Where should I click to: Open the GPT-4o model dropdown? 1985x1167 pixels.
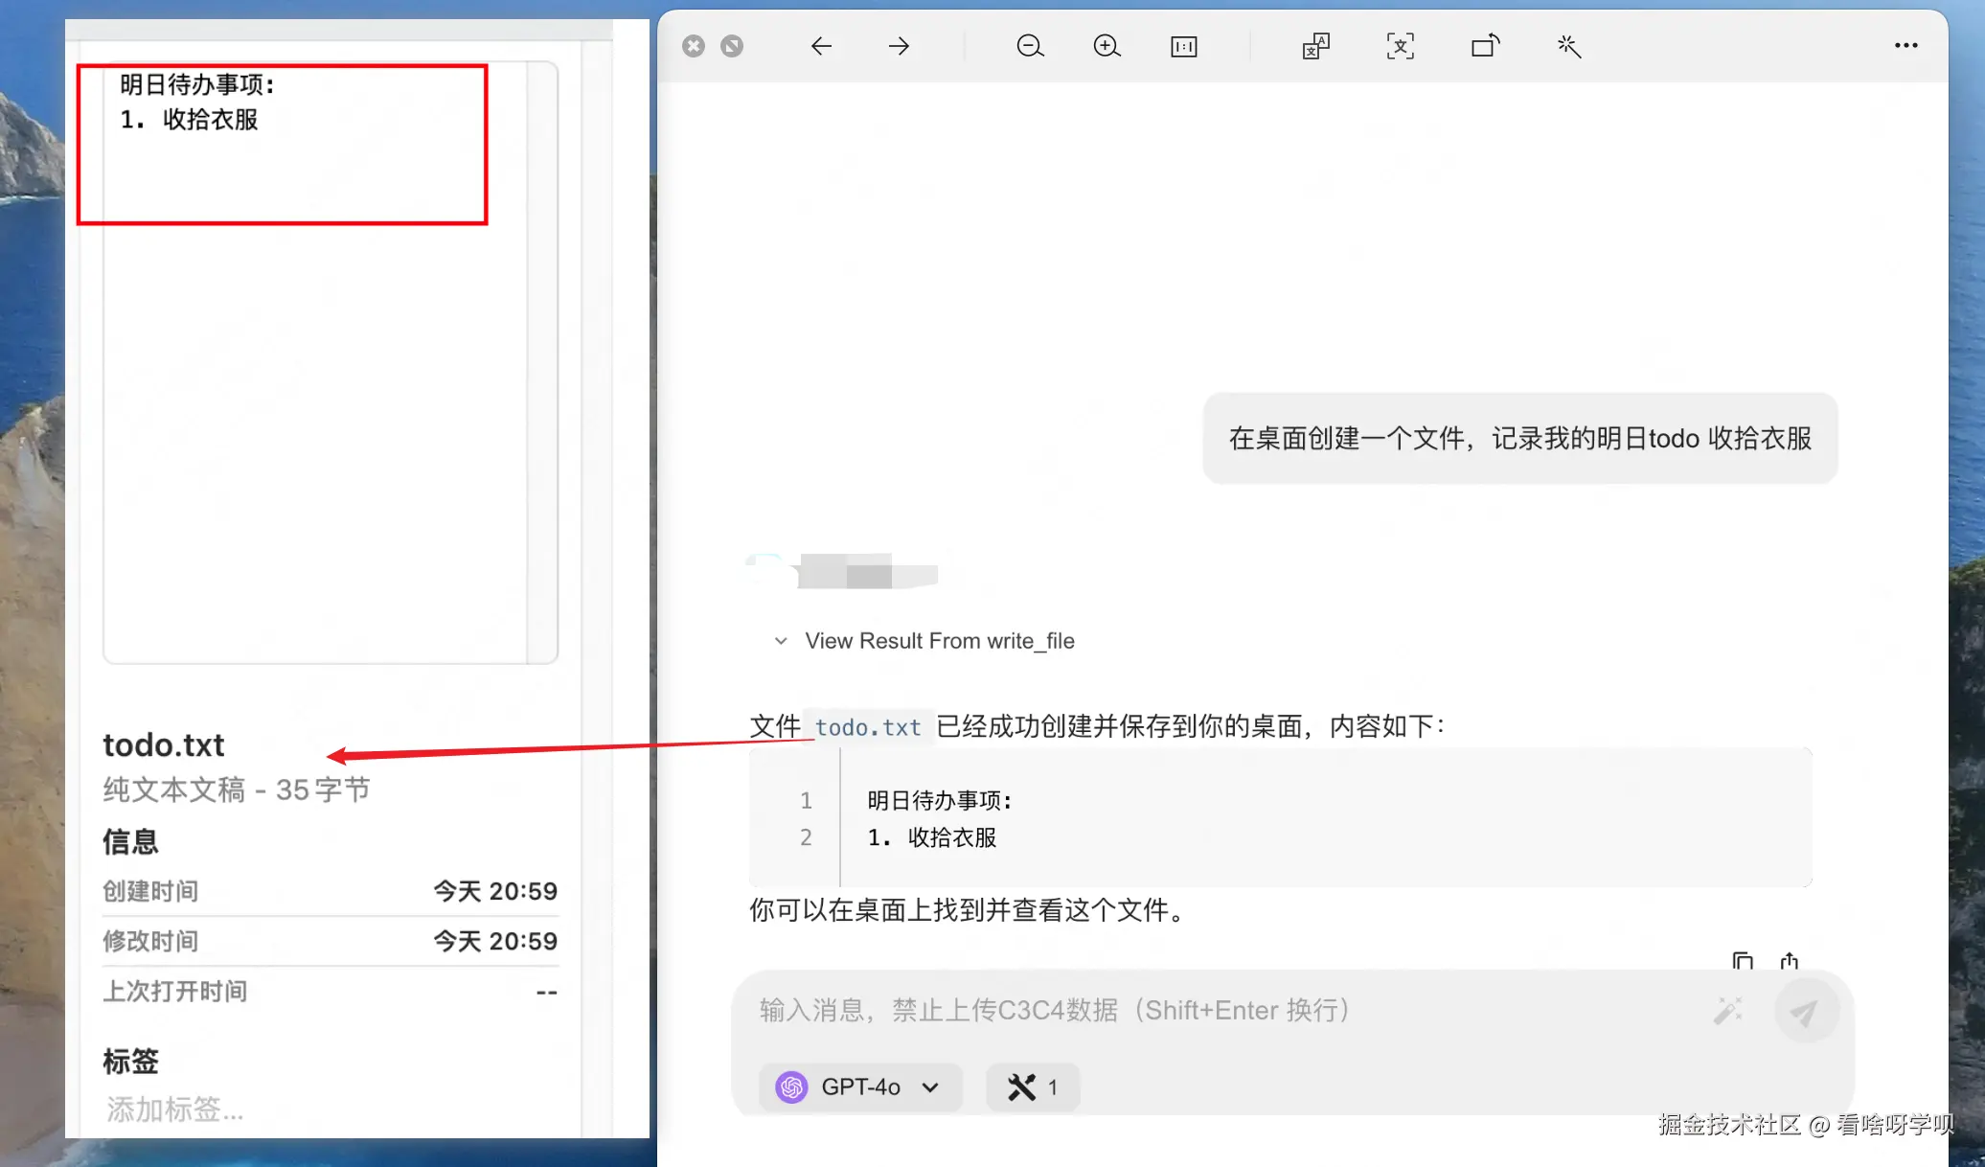(x=859, y=1087)
